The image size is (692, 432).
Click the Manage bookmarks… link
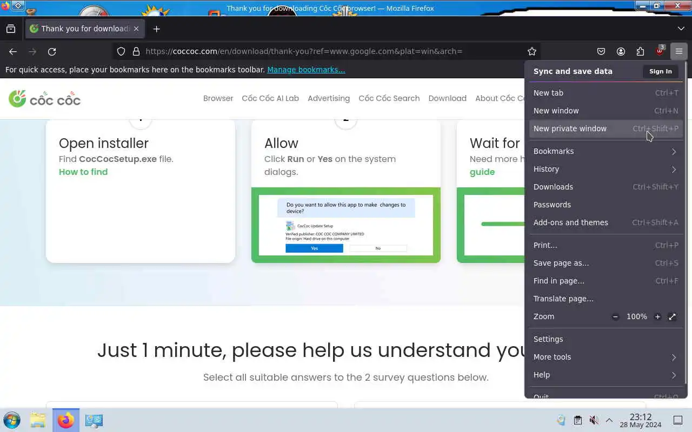pos(306,70)
